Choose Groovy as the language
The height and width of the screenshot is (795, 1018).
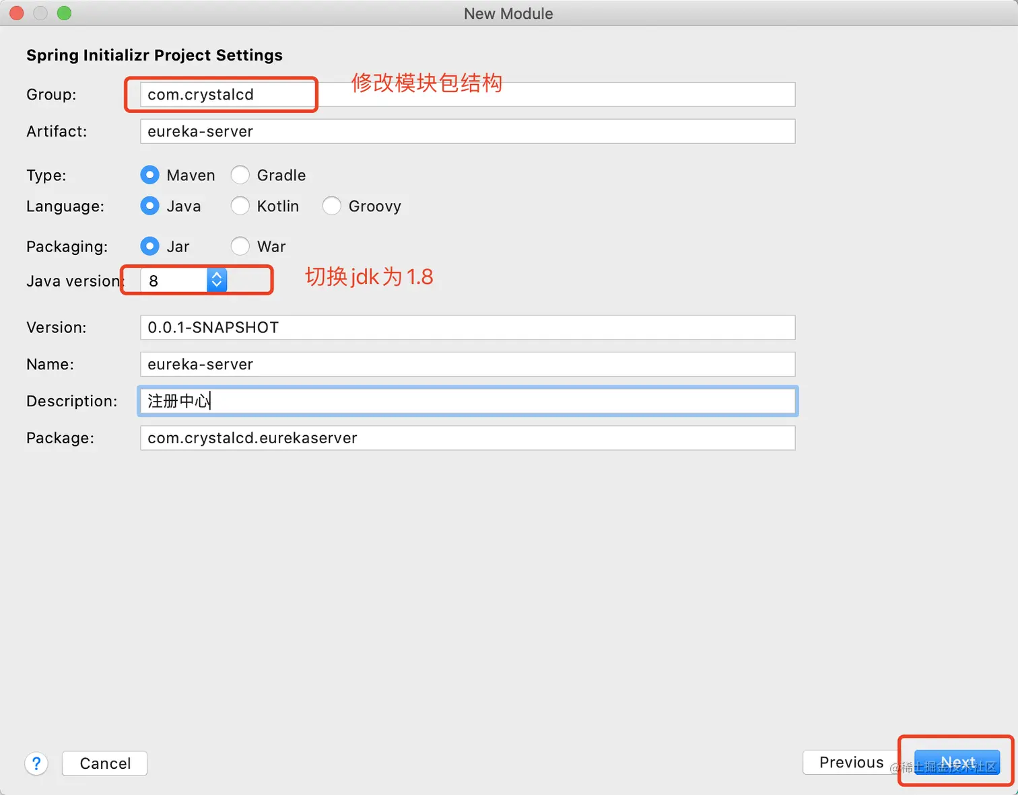(x=332, y=206)
